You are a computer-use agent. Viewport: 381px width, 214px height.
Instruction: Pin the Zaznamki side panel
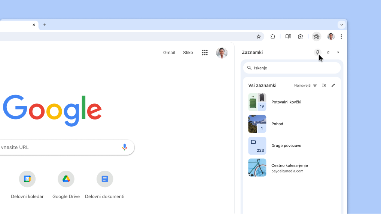click(x=318, y=52)
